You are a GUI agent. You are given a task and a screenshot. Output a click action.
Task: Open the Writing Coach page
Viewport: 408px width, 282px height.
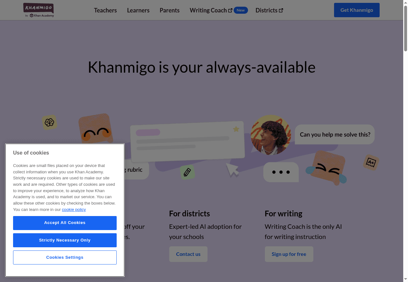tap(208, 10)
